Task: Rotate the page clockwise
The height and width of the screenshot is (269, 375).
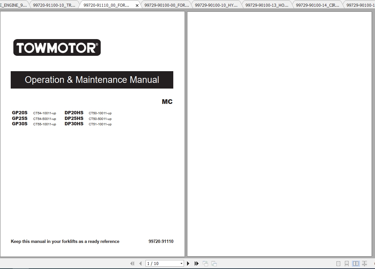Action: click(214, 263)
